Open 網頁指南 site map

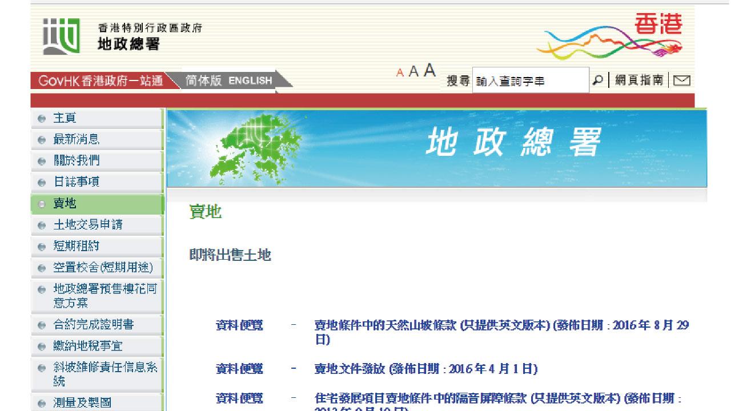click(x=639, y=80)
